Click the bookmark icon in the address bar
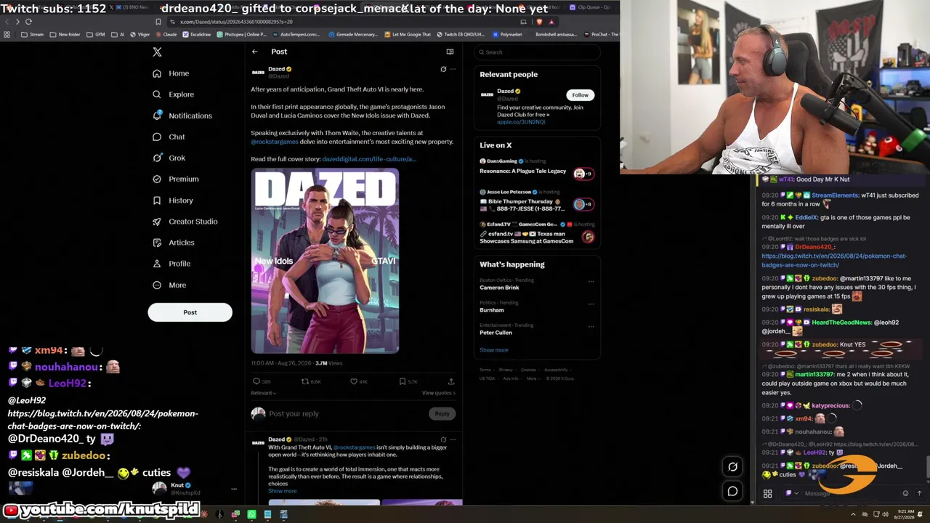Viewport: 930px width, 523px height. point(158,22)
